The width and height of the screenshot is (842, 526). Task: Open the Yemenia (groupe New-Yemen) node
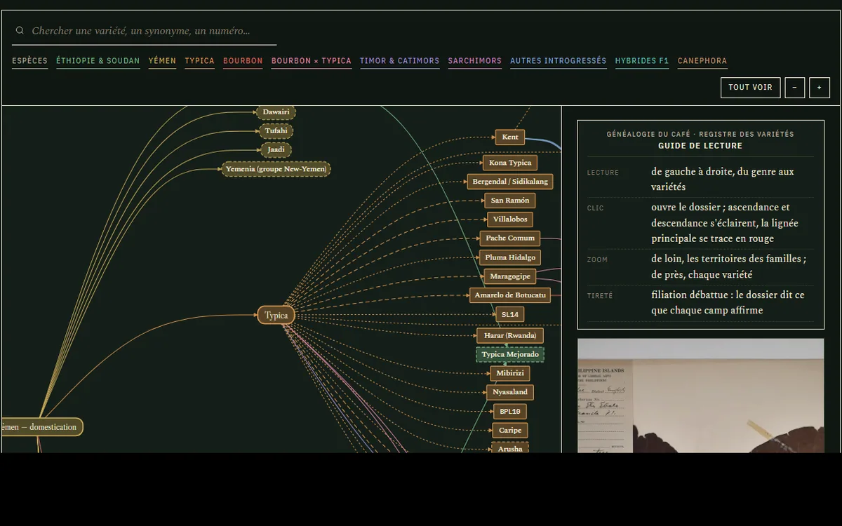(276, 169)
